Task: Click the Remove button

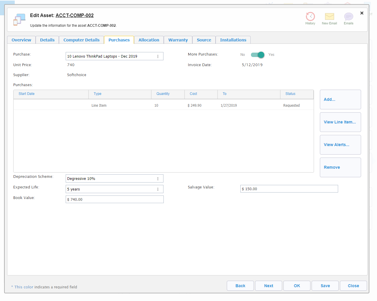Action: point(340,167)
